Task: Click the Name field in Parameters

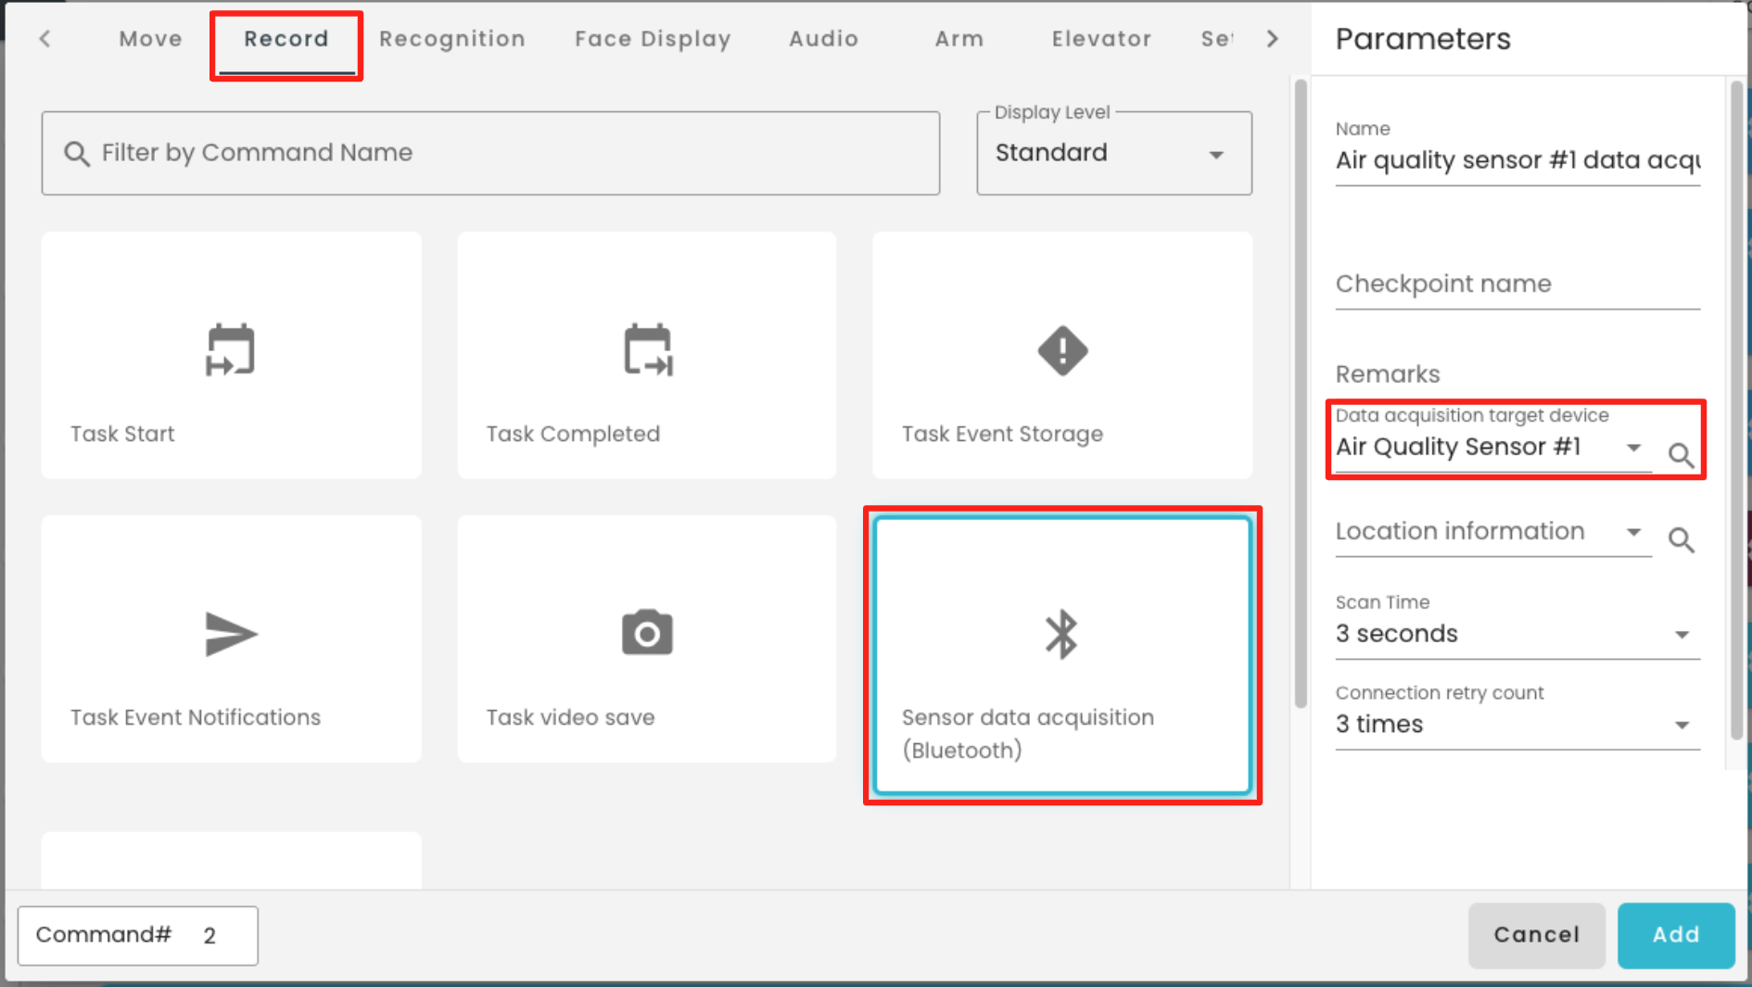Action: click(1517, 160)
